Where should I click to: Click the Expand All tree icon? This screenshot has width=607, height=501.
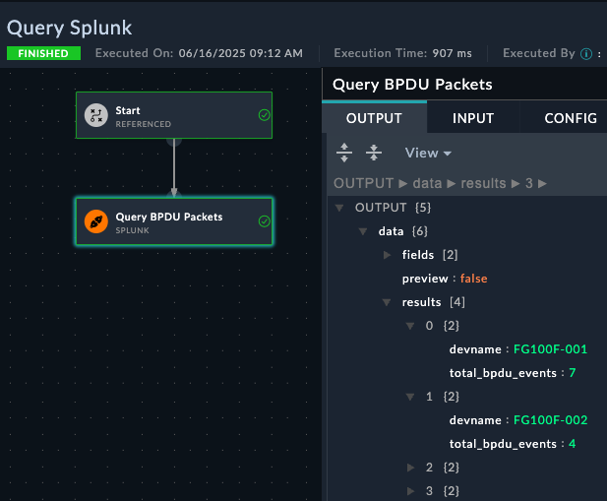point(344,153)
